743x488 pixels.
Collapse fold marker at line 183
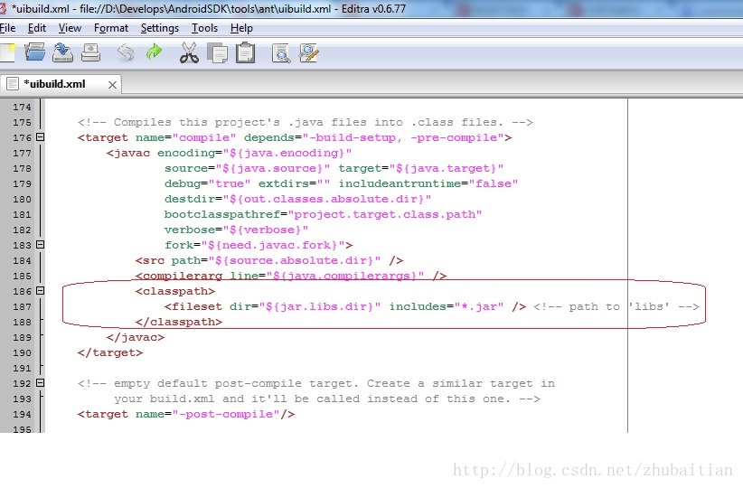click(x=41, y=245)
